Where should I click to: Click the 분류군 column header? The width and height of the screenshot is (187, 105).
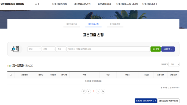click(41, 75)
